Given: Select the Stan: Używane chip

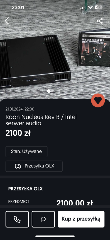Looking at the screenshot, I should (x=27, y=151).
